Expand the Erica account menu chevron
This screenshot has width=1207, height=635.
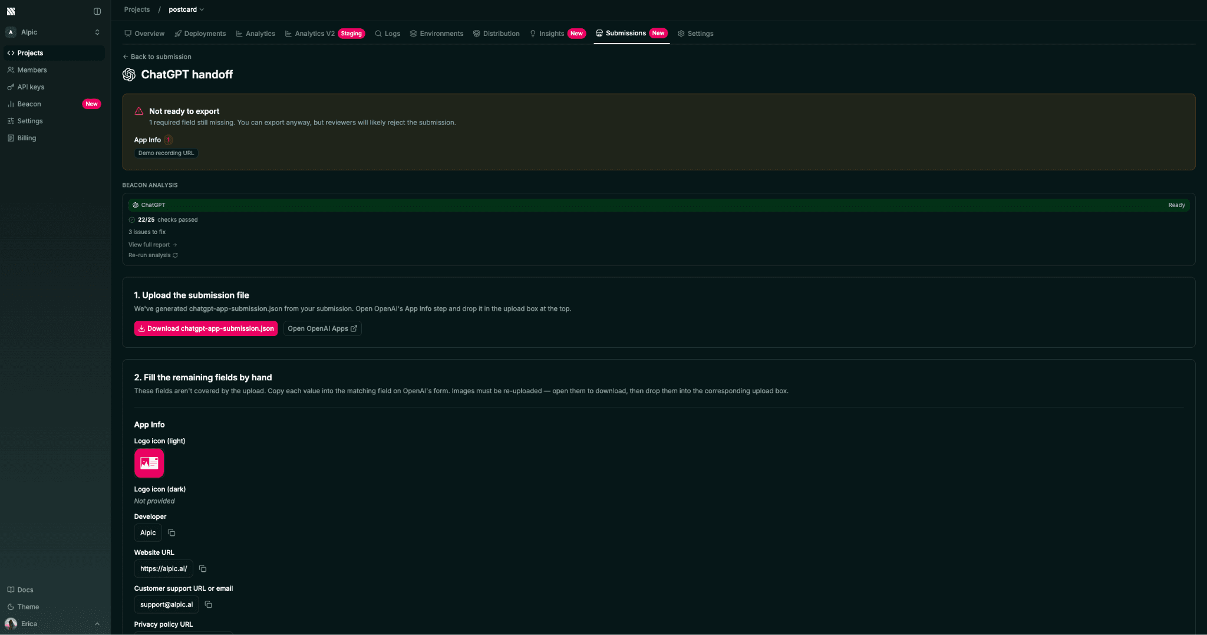[x=97, y=624]
